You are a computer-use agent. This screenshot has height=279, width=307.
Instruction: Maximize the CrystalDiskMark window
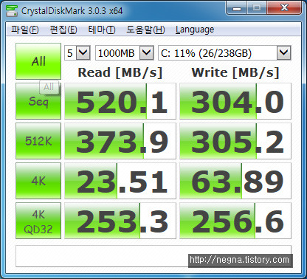pyautogui.click(x=257, y=8)
